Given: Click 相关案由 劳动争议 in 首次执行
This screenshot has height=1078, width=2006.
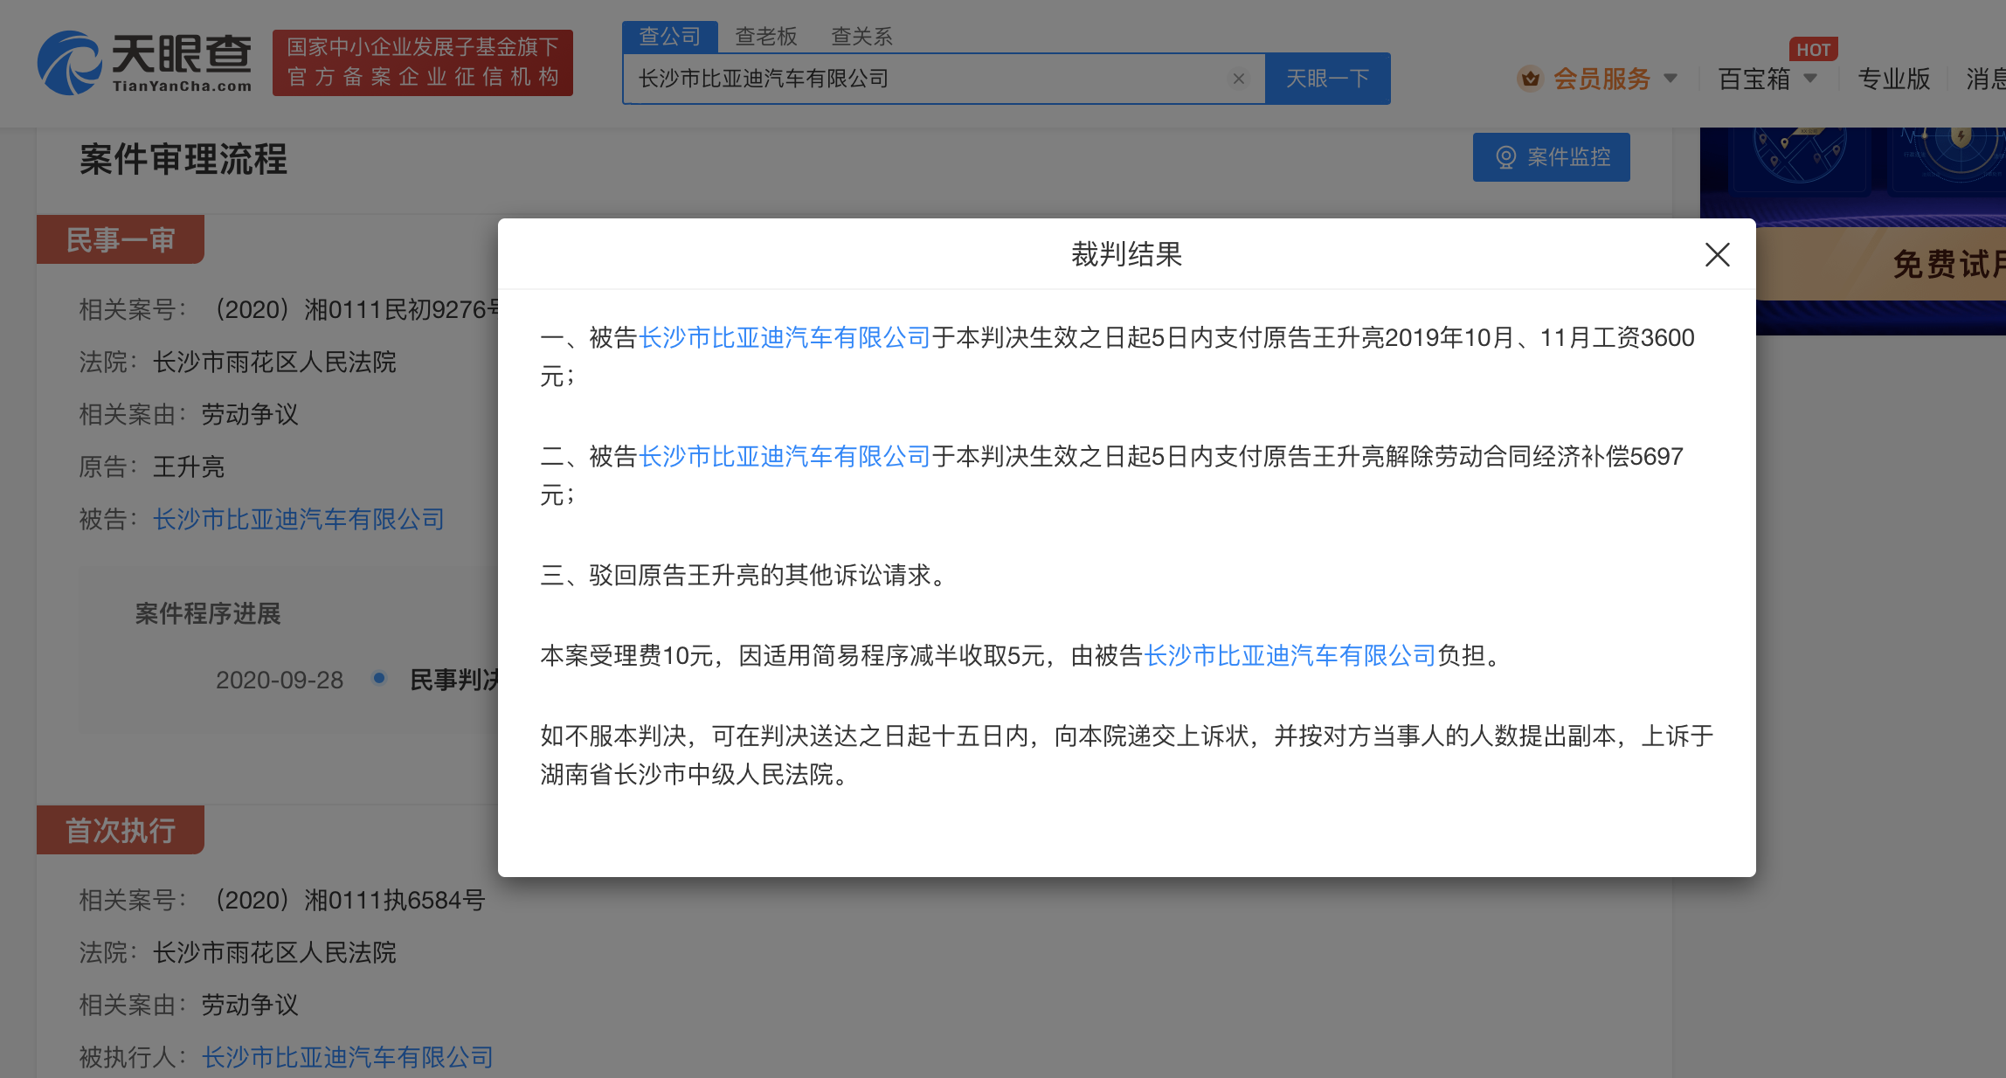Looking at the screenshot, I should (189, 1005).
